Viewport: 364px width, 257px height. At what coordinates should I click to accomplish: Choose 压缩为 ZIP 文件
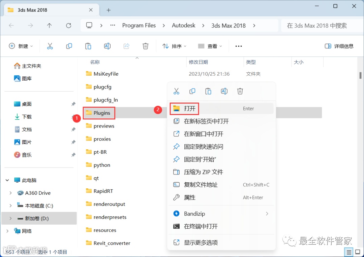(221, 172)
